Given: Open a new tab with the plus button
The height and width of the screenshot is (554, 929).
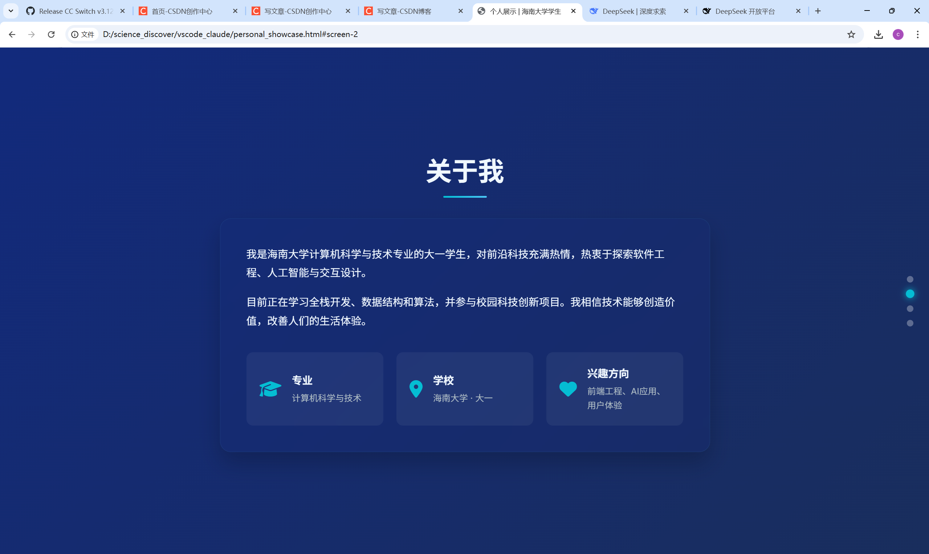Looking at the screenshot, I should point(818,11).
